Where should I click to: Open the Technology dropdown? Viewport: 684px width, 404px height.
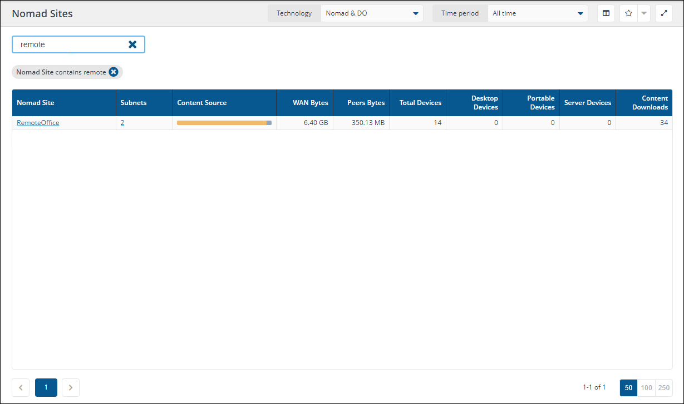point(371,13)
